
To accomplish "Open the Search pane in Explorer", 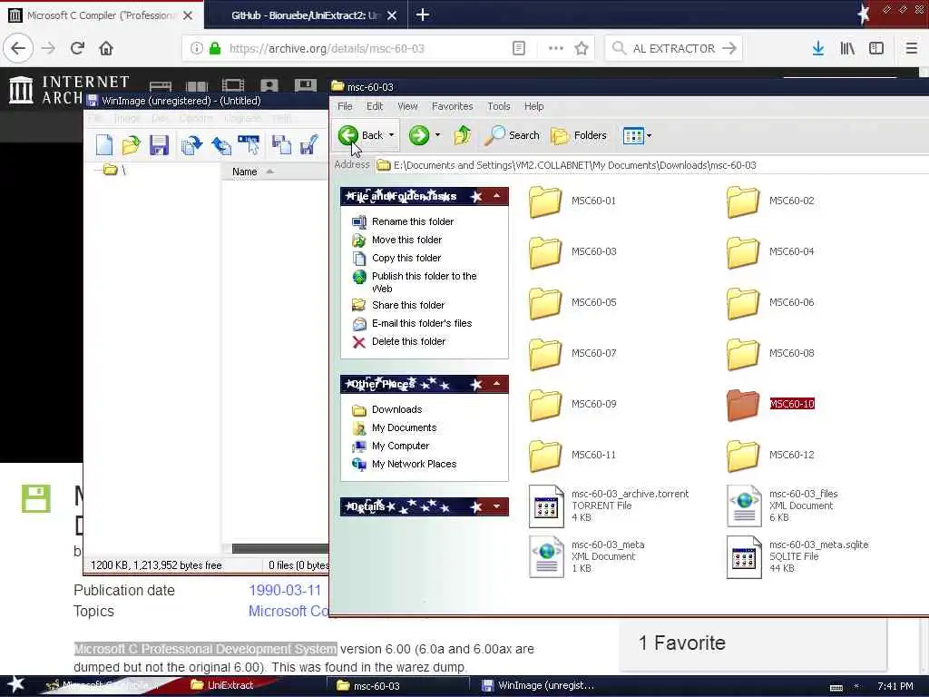I will coord(512,136).
